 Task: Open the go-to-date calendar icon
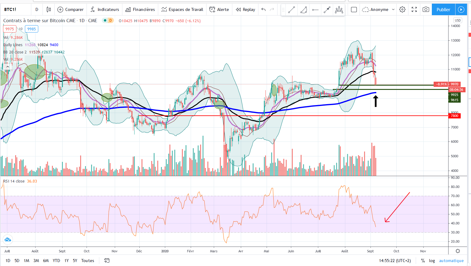pos(107,261)
